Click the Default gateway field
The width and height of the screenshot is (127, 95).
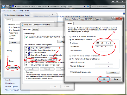(104, 50)
